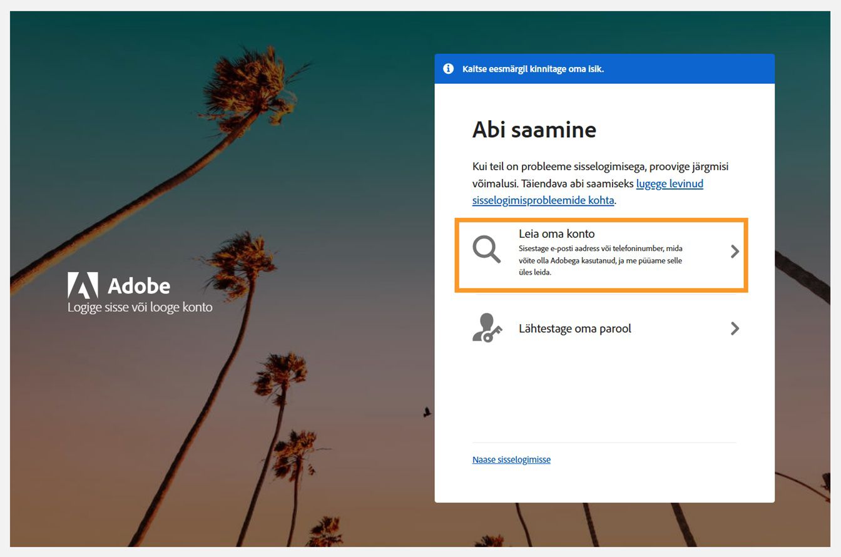Select the person silhouette icon next to Lähtestage oma parool
The height and width of the screenshot is (557, 841).
[x=483, y=325]
